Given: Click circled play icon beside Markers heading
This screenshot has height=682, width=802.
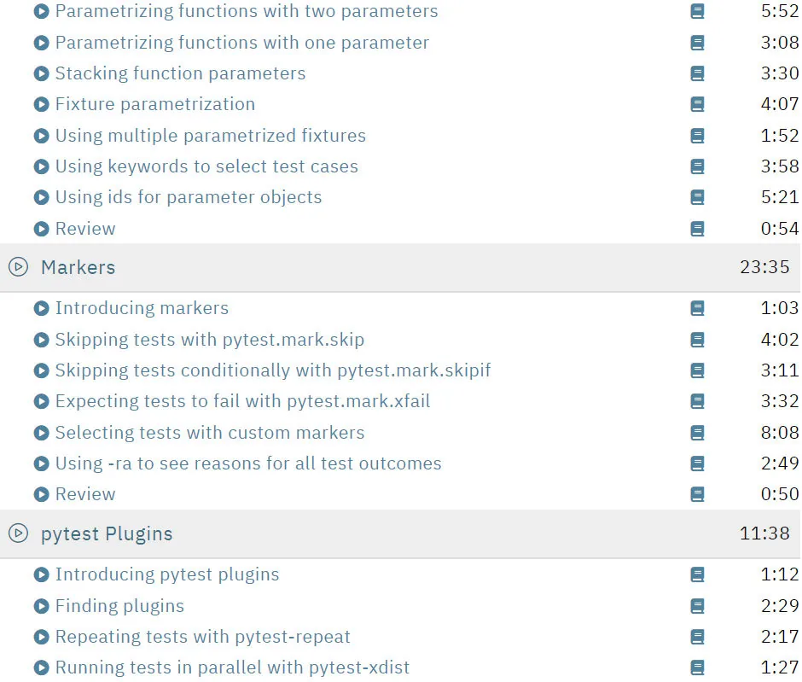Looking at the screenshot, I should (x=19, y=267).
